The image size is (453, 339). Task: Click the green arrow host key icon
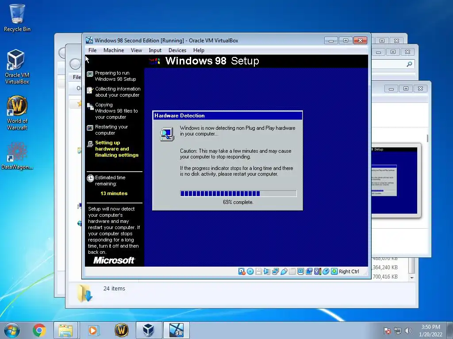pyautogui.click(x=334, y=271)
